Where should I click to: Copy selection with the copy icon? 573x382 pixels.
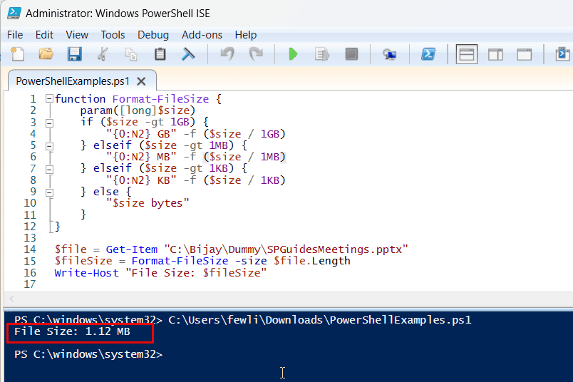[x=131, y=54]
